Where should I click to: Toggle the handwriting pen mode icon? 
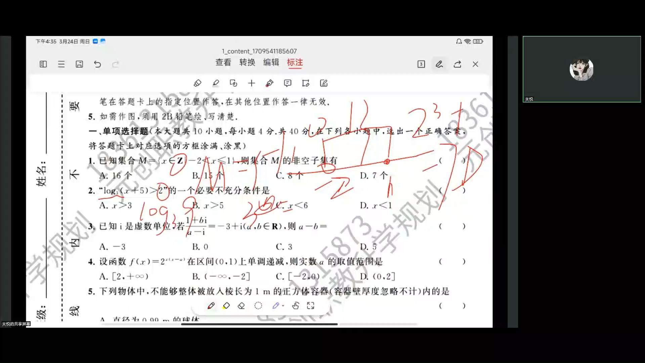coord(439,64)
